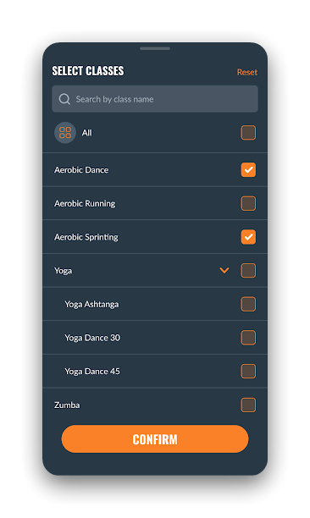This screenshot has height=518, width=310.
Task: Click the All grid icon
Action: (65, 133)
